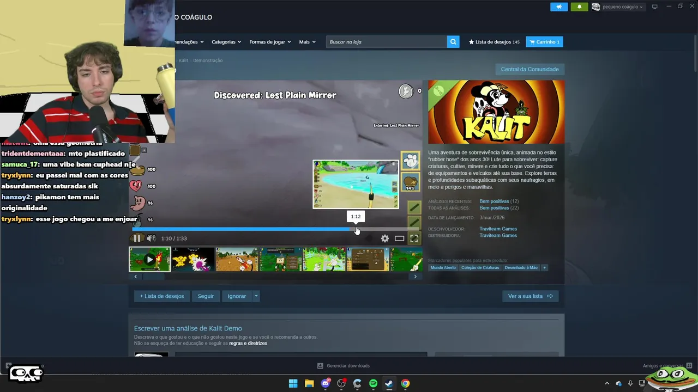
Task: Select the square-head character thumbnail
Action: (x=281, y=259)
